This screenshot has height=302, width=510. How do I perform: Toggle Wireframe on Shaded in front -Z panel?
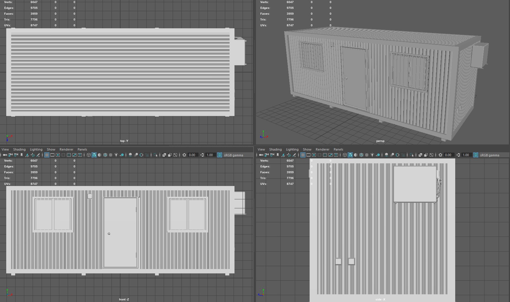105,155
